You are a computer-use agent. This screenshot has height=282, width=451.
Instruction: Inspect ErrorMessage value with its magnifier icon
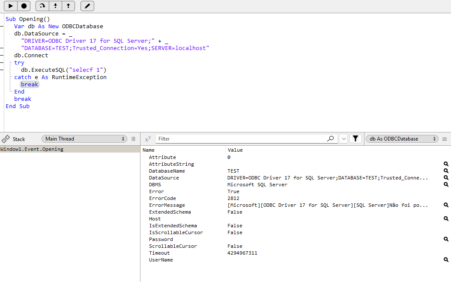(x=446, y=205)
